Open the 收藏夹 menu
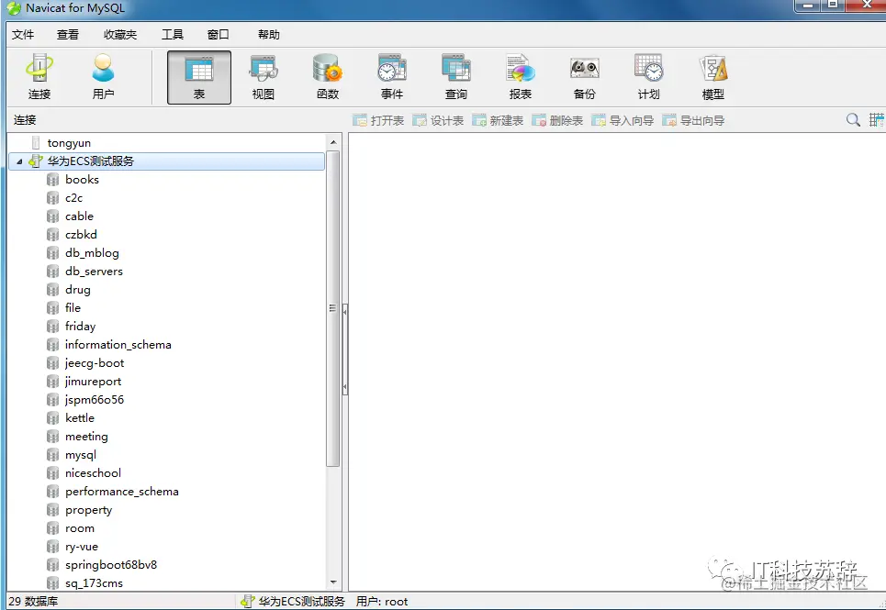886x610 pixels. tap(120, 35)
